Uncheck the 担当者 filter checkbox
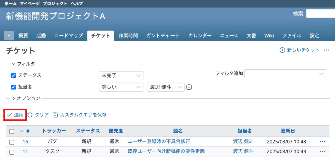The image size is (335, 161). (13, 87)
